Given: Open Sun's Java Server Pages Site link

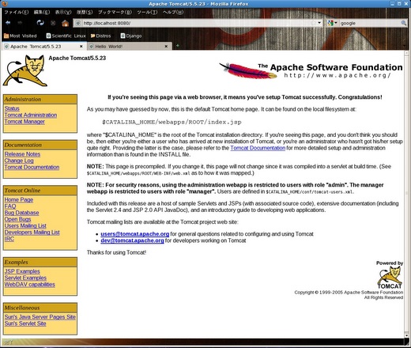Looking at the screenshot, I should point(40,317).
